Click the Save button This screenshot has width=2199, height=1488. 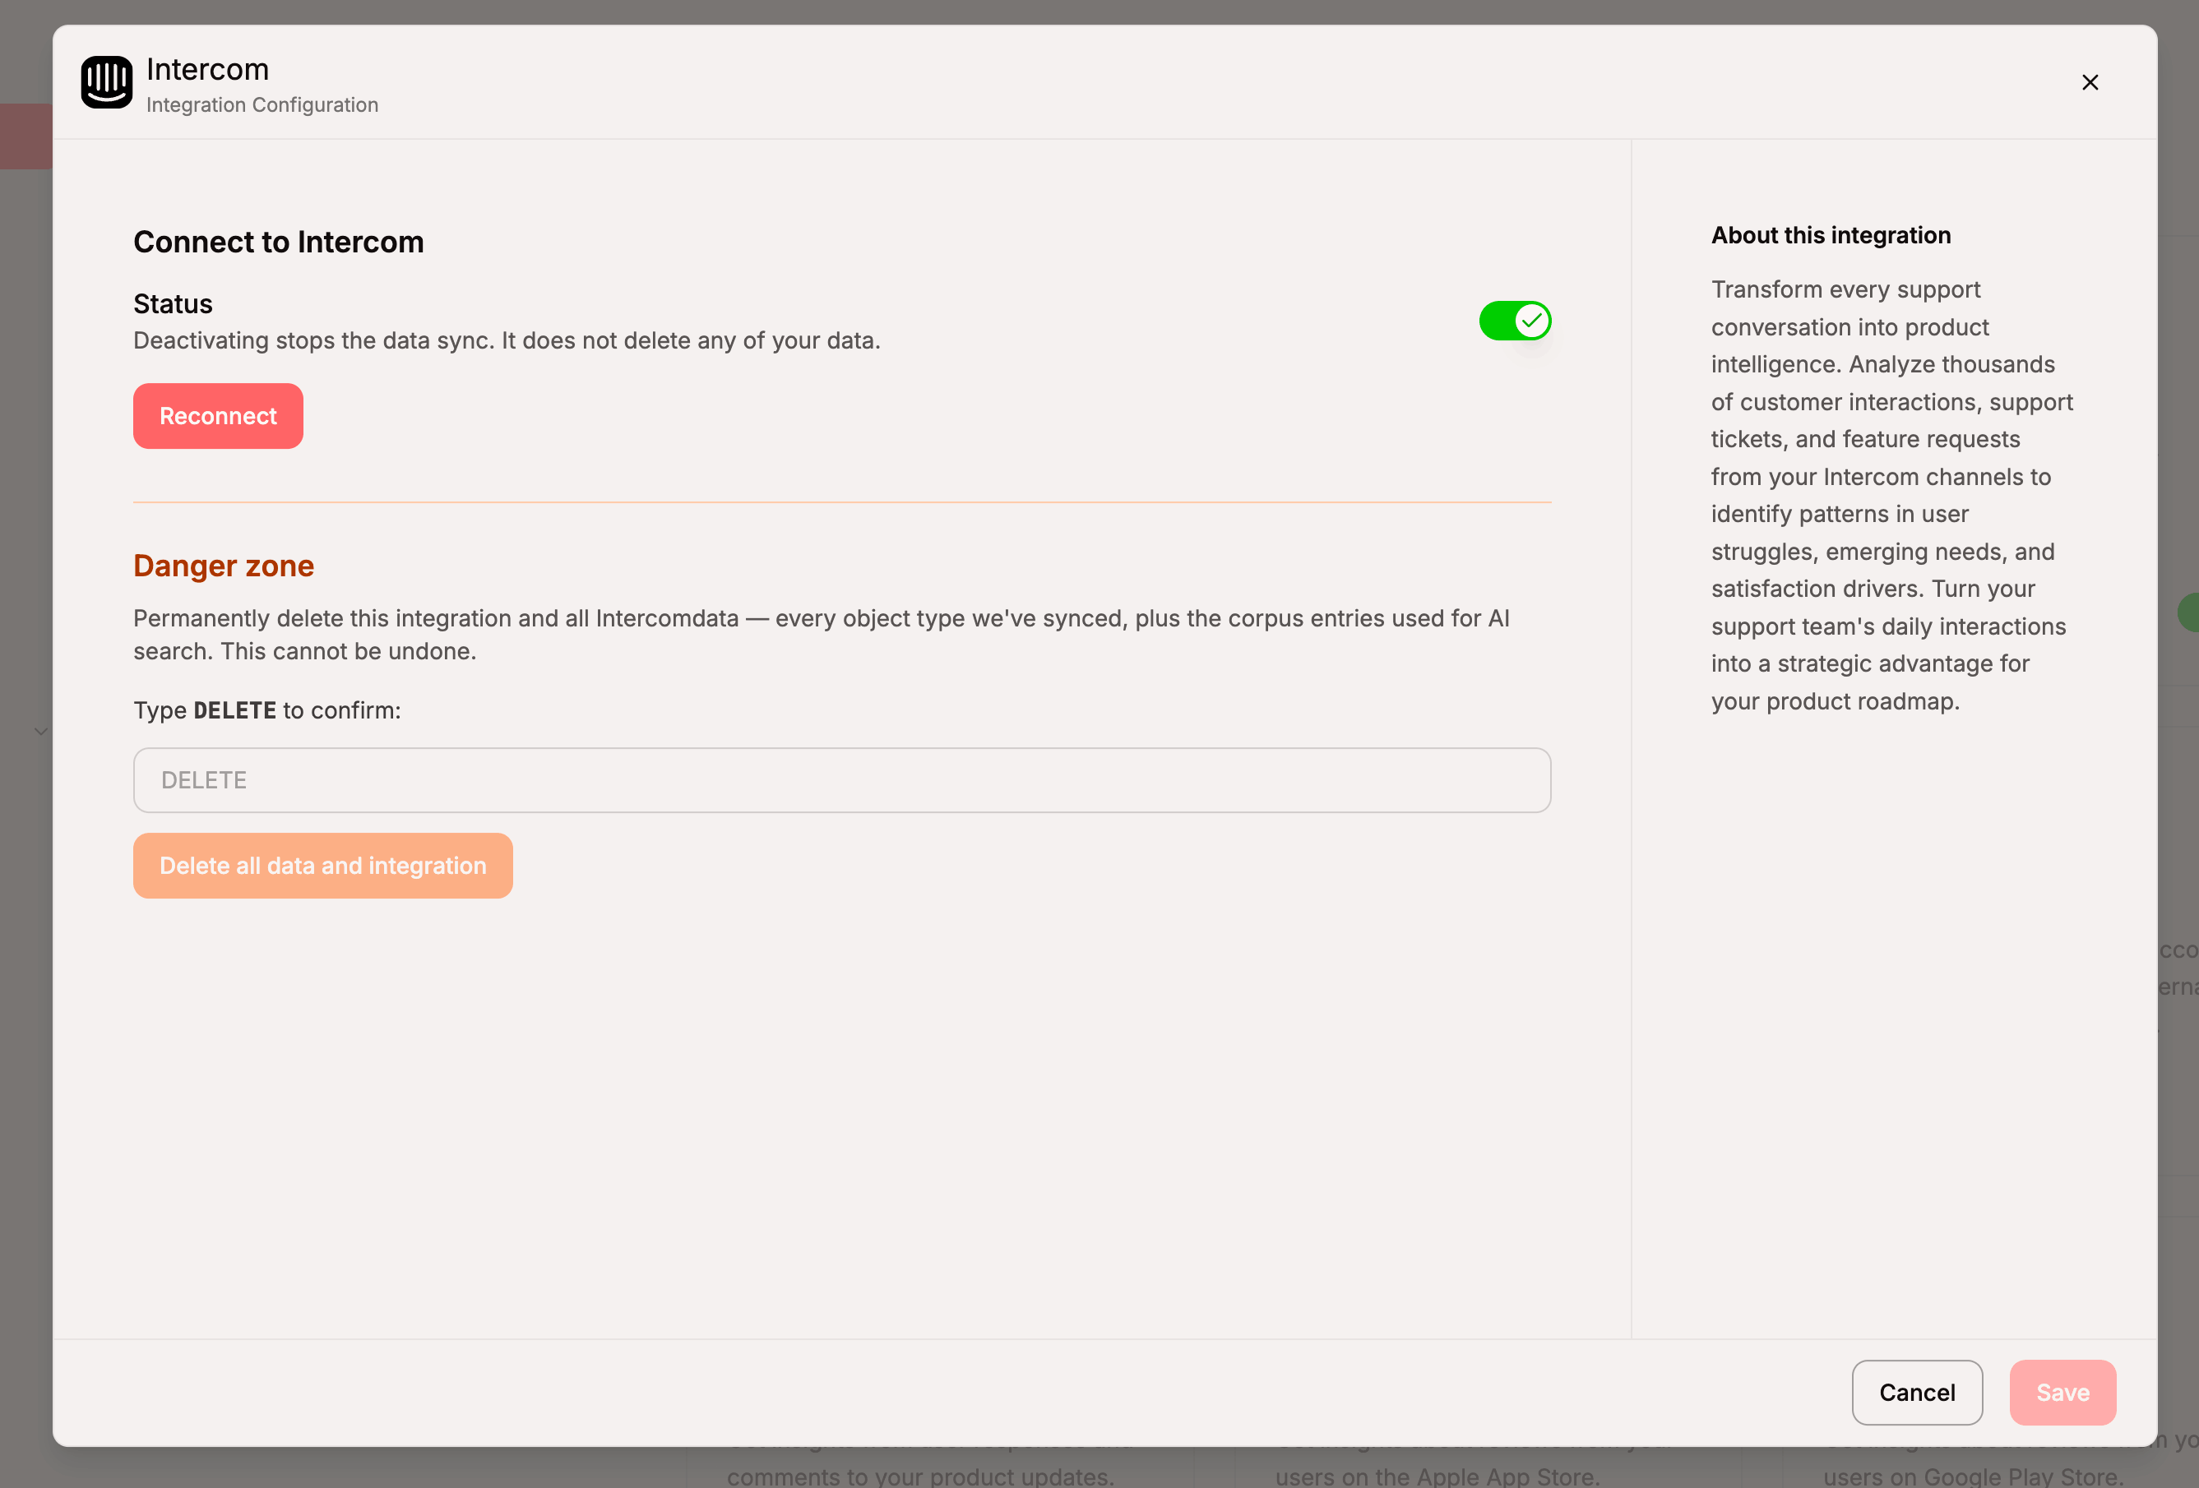pos(2062,1393)
